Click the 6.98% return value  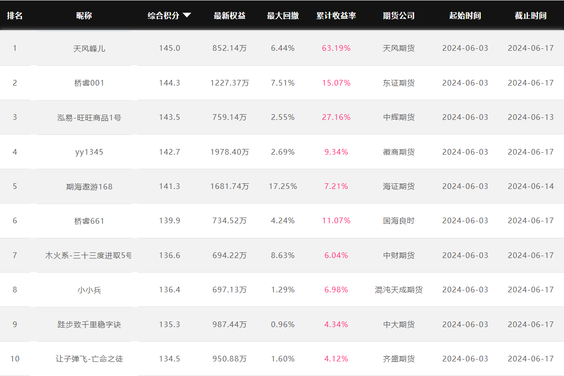pyautogui.click(x=336, y=290)
